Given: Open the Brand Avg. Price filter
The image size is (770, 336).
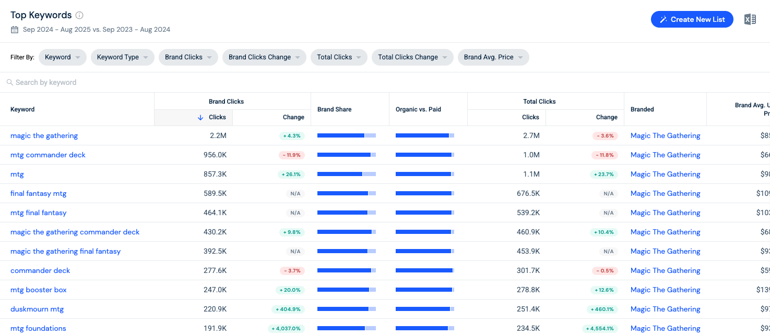Looking at the screenshot, I should coord(493,57).
